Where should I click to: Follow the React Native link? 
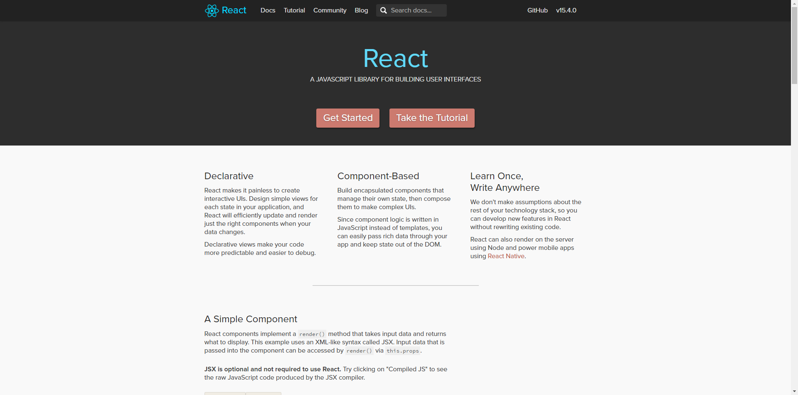pyautogui.click(x=506, y=256)
